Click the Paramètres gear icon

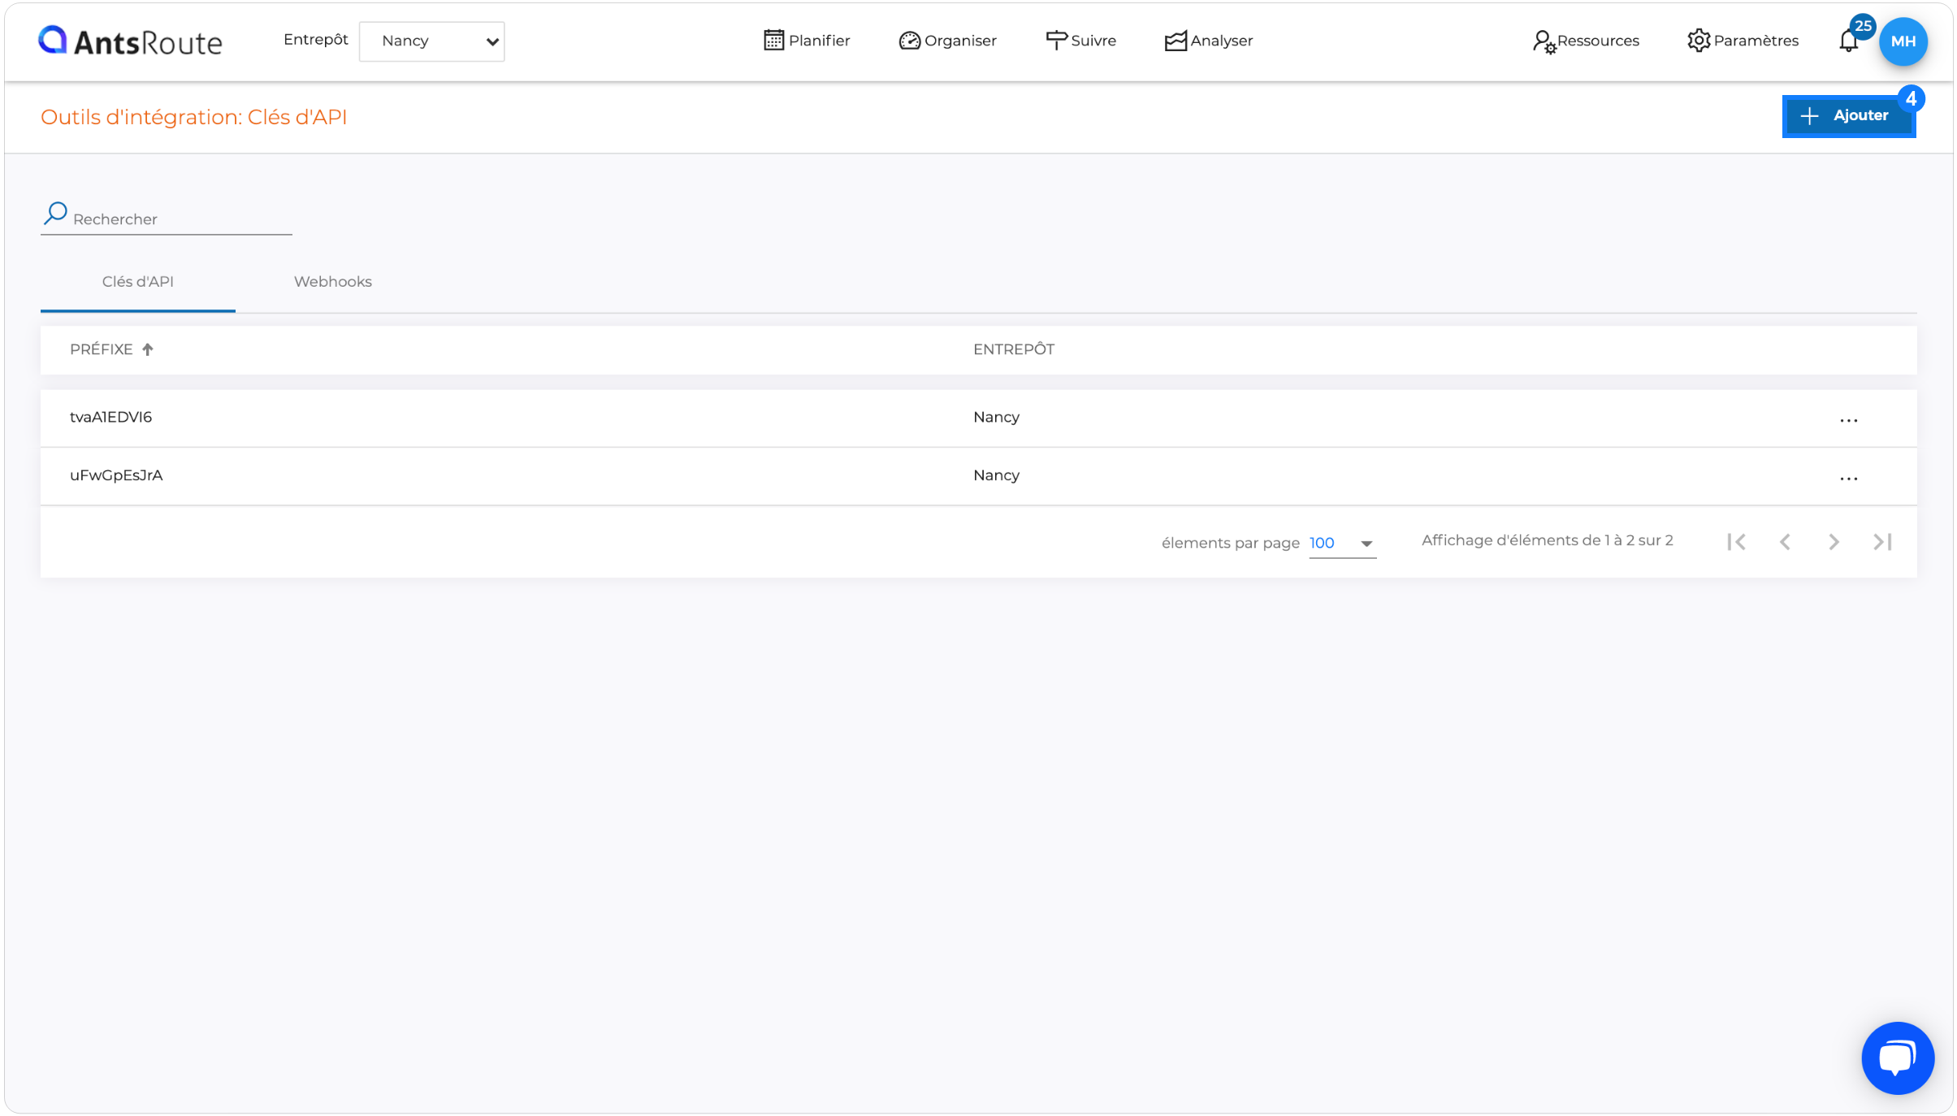click(x=1698, y=41)
